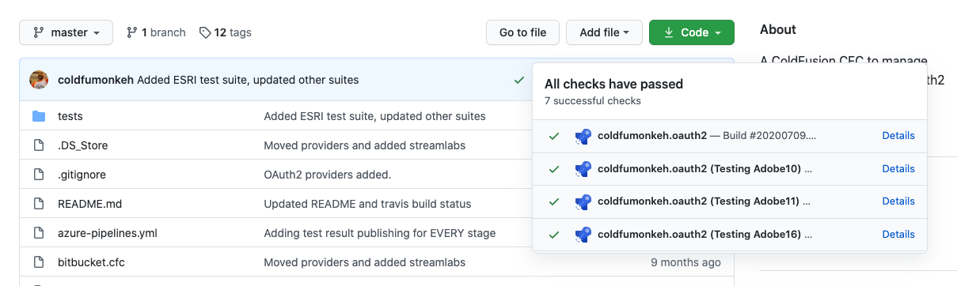Open commit message Added ESRI test suite
Screen dimensions: 957x286
point(248,80)
